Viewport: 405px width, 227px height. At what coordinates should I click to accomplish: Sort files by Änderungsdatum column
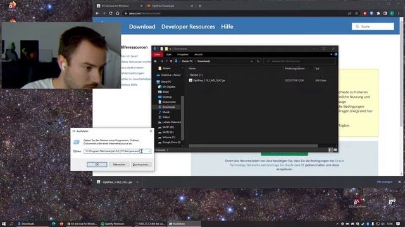click(x=295, y=69)
